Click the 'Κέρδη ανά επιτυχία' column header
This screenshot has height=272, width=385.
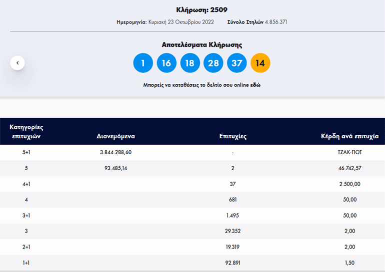tap(349, 136)
